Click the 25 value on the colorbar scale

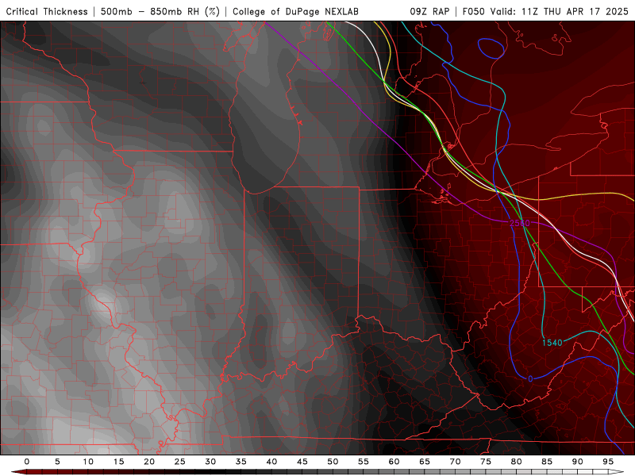(x=180, y=462)
